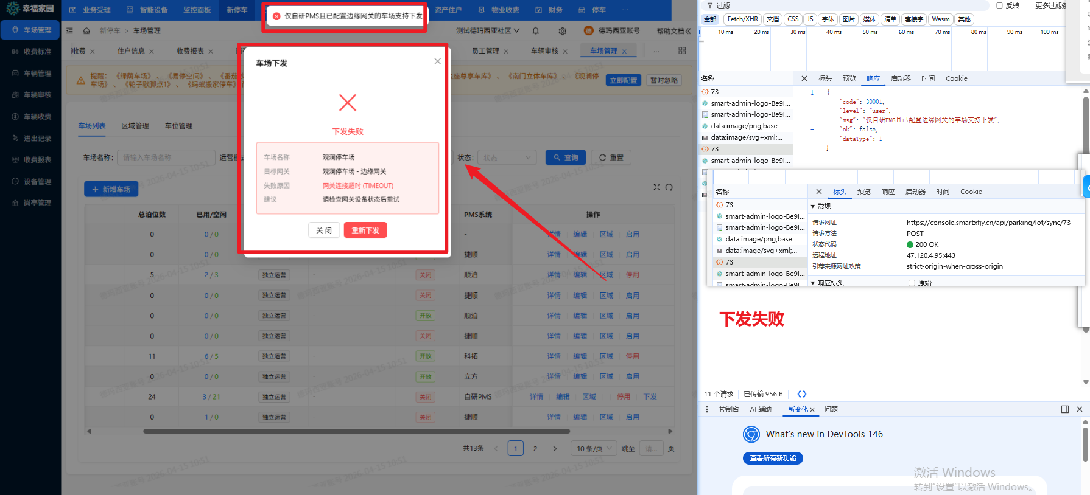This screenshot has width=1090, height=495.
Task: Click the table refresh icon
Action: click(x=669, y=187)
